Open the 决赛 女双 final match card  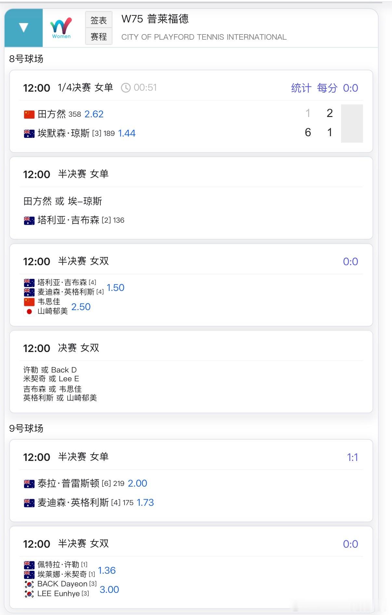191,372
